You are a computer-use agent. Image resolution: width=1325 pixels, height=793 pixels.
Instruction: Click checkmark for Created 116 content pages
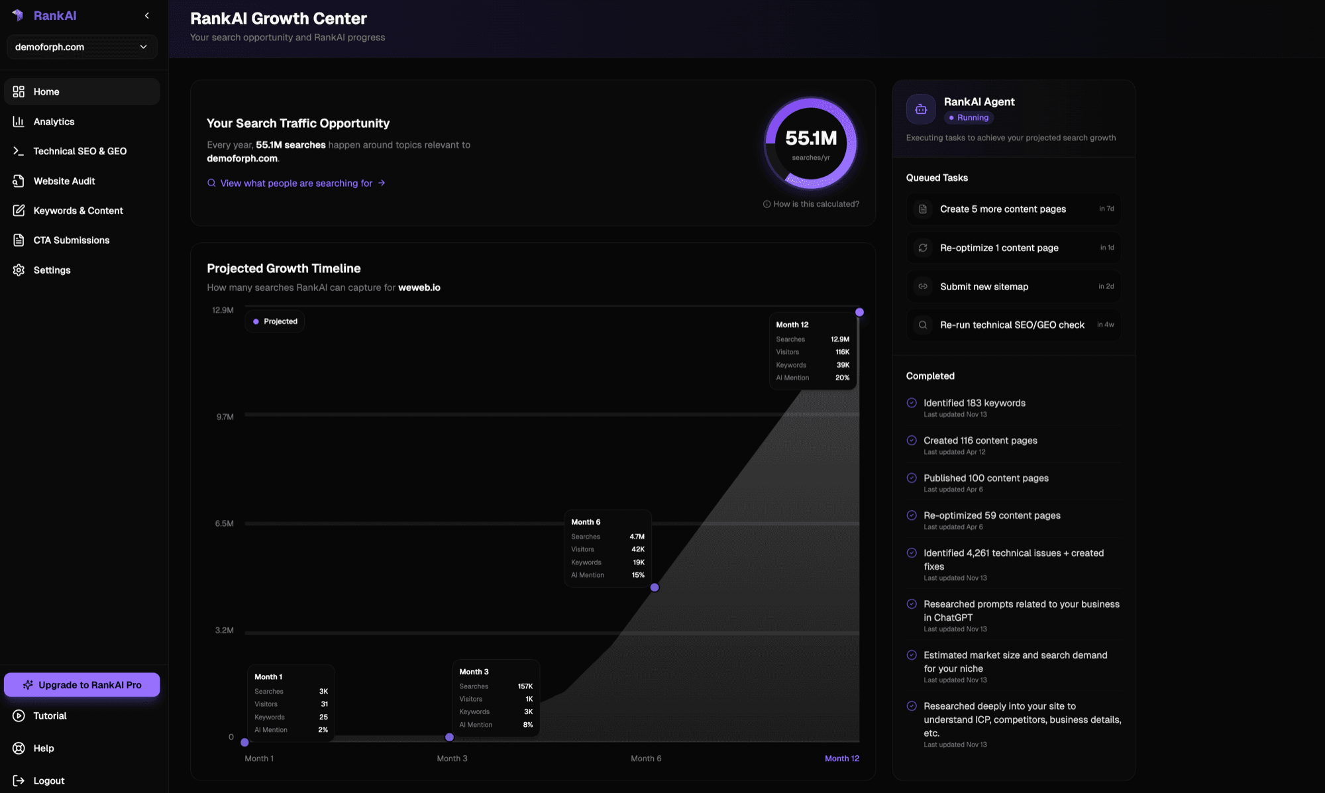coord(912,441)
